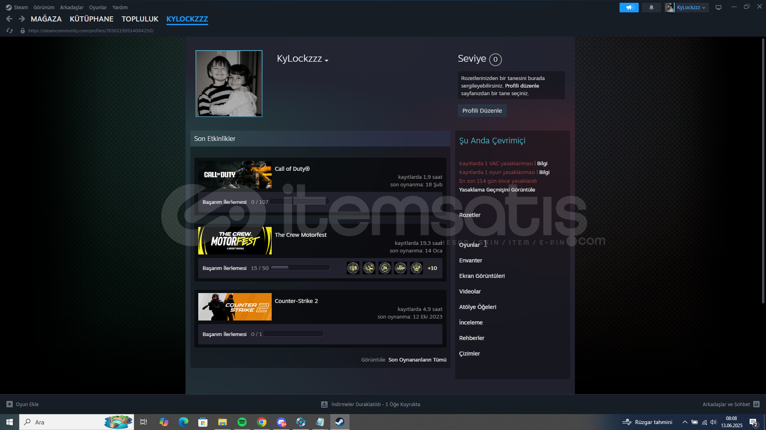This screenshot has width=766, height=430.
Task: Expand the KyLockzzz account dropdown at top right
Action: (x=691, y=8)
